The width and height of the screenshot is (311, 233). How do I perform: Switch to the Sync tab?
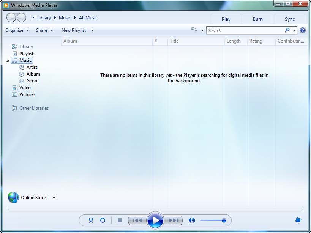pos(290,19)
